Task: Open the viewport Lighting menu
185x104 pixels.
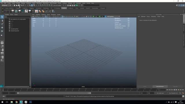Action: tap(43, 15)
